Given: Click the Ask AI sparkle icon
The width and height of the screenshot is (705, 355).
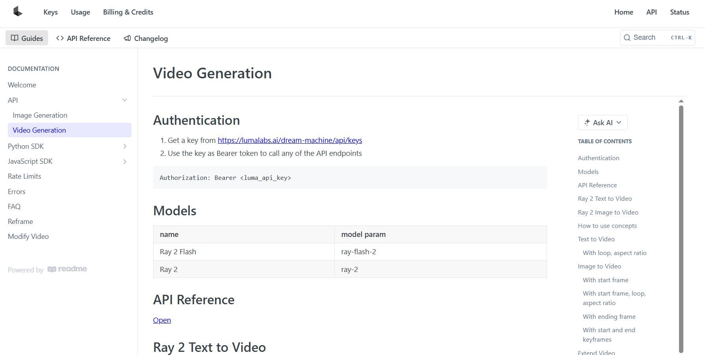Looking at the screenshot, I should tap(587, 122).
